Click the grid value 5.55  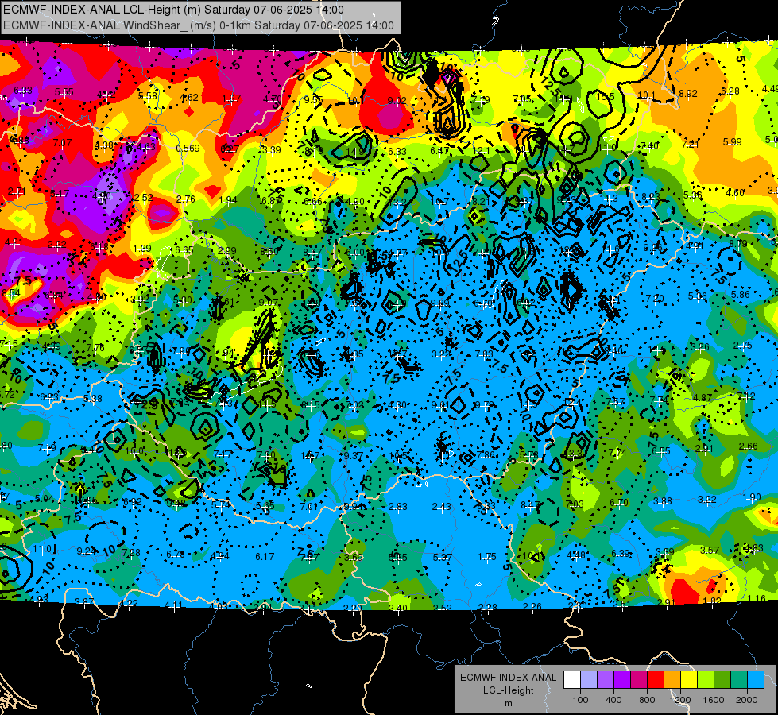pos(64,92)
